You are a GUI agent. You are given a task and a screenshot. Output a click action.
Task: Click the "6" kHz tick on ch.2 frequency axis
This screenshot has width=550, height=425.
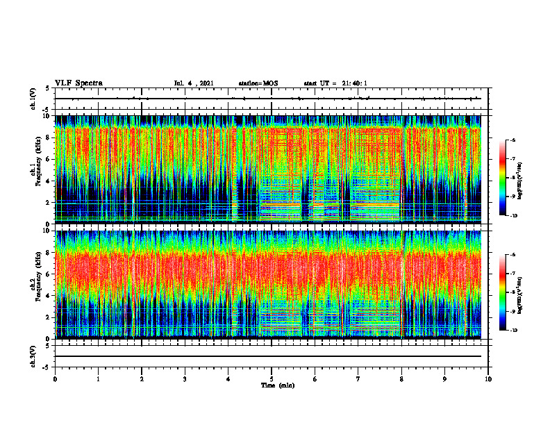pos(49,274)
